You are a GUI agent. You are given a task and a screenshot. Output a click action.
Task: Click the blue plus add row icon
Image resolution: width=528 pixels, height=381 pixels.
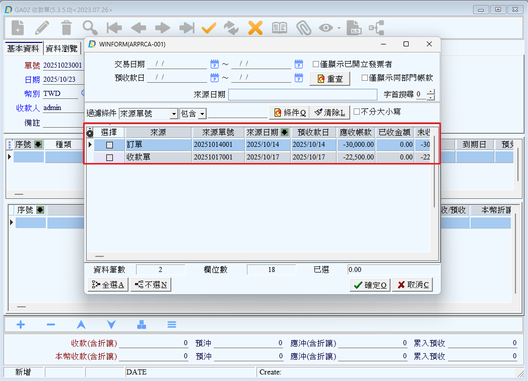(21, 324)
